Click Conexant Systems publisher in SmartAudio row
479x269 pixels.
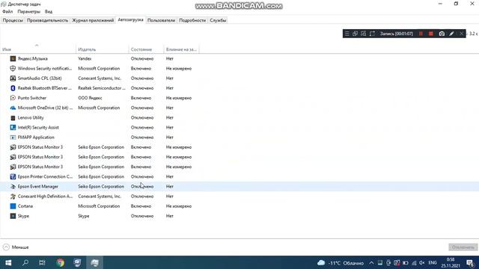100,78
